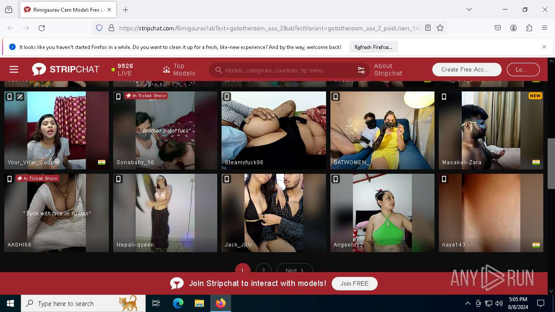Screen dimensions: 555x312
Task: Show hidden system tray icons
Action: [x=467, y=303]
